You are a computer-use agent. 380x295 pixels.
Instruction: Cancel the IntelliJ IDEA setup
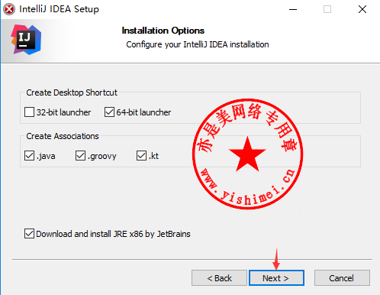pos(342,278)
